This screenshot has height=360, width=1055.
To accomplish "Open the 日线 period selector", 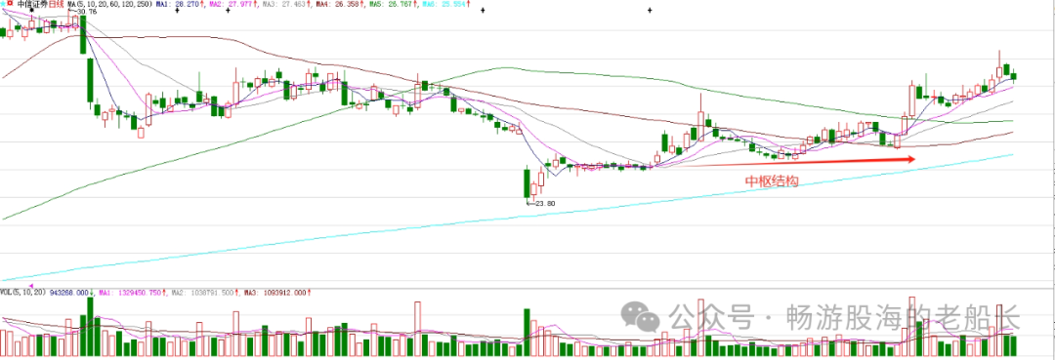I will tap(57, 4).
